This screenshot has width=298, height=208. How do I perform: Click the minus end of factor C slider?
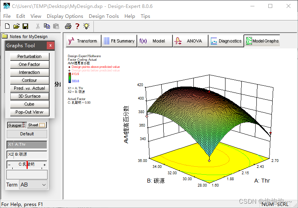(10, 165)
